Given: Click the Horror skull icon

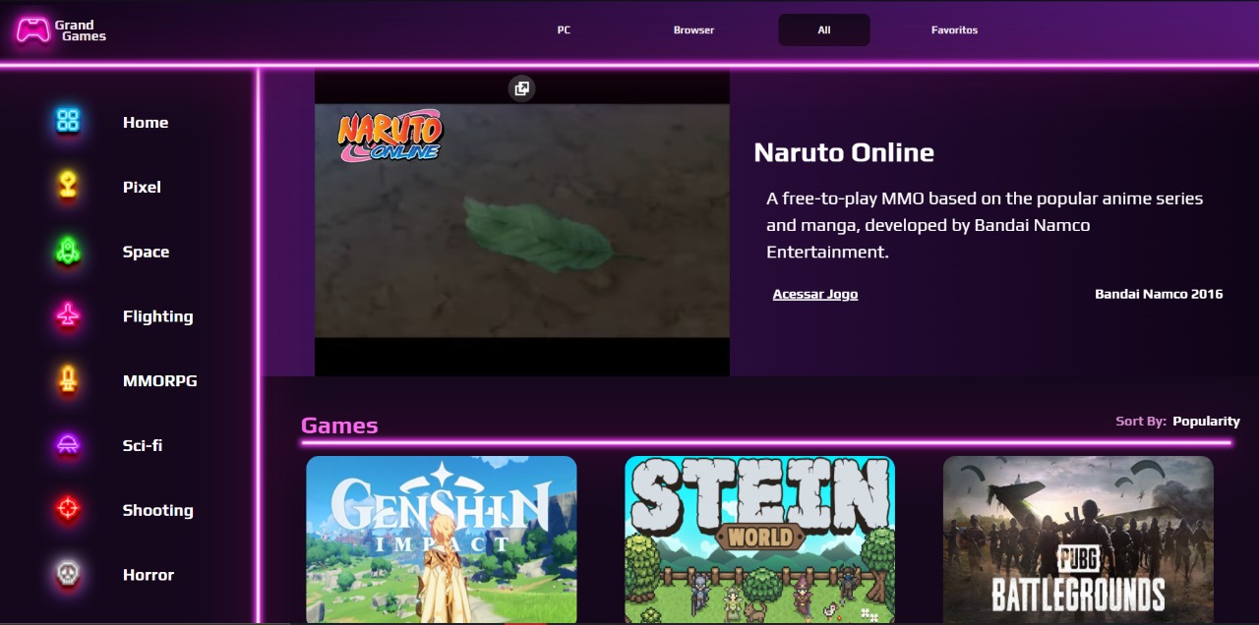Looking at the screenshot, I should [68, 574].
